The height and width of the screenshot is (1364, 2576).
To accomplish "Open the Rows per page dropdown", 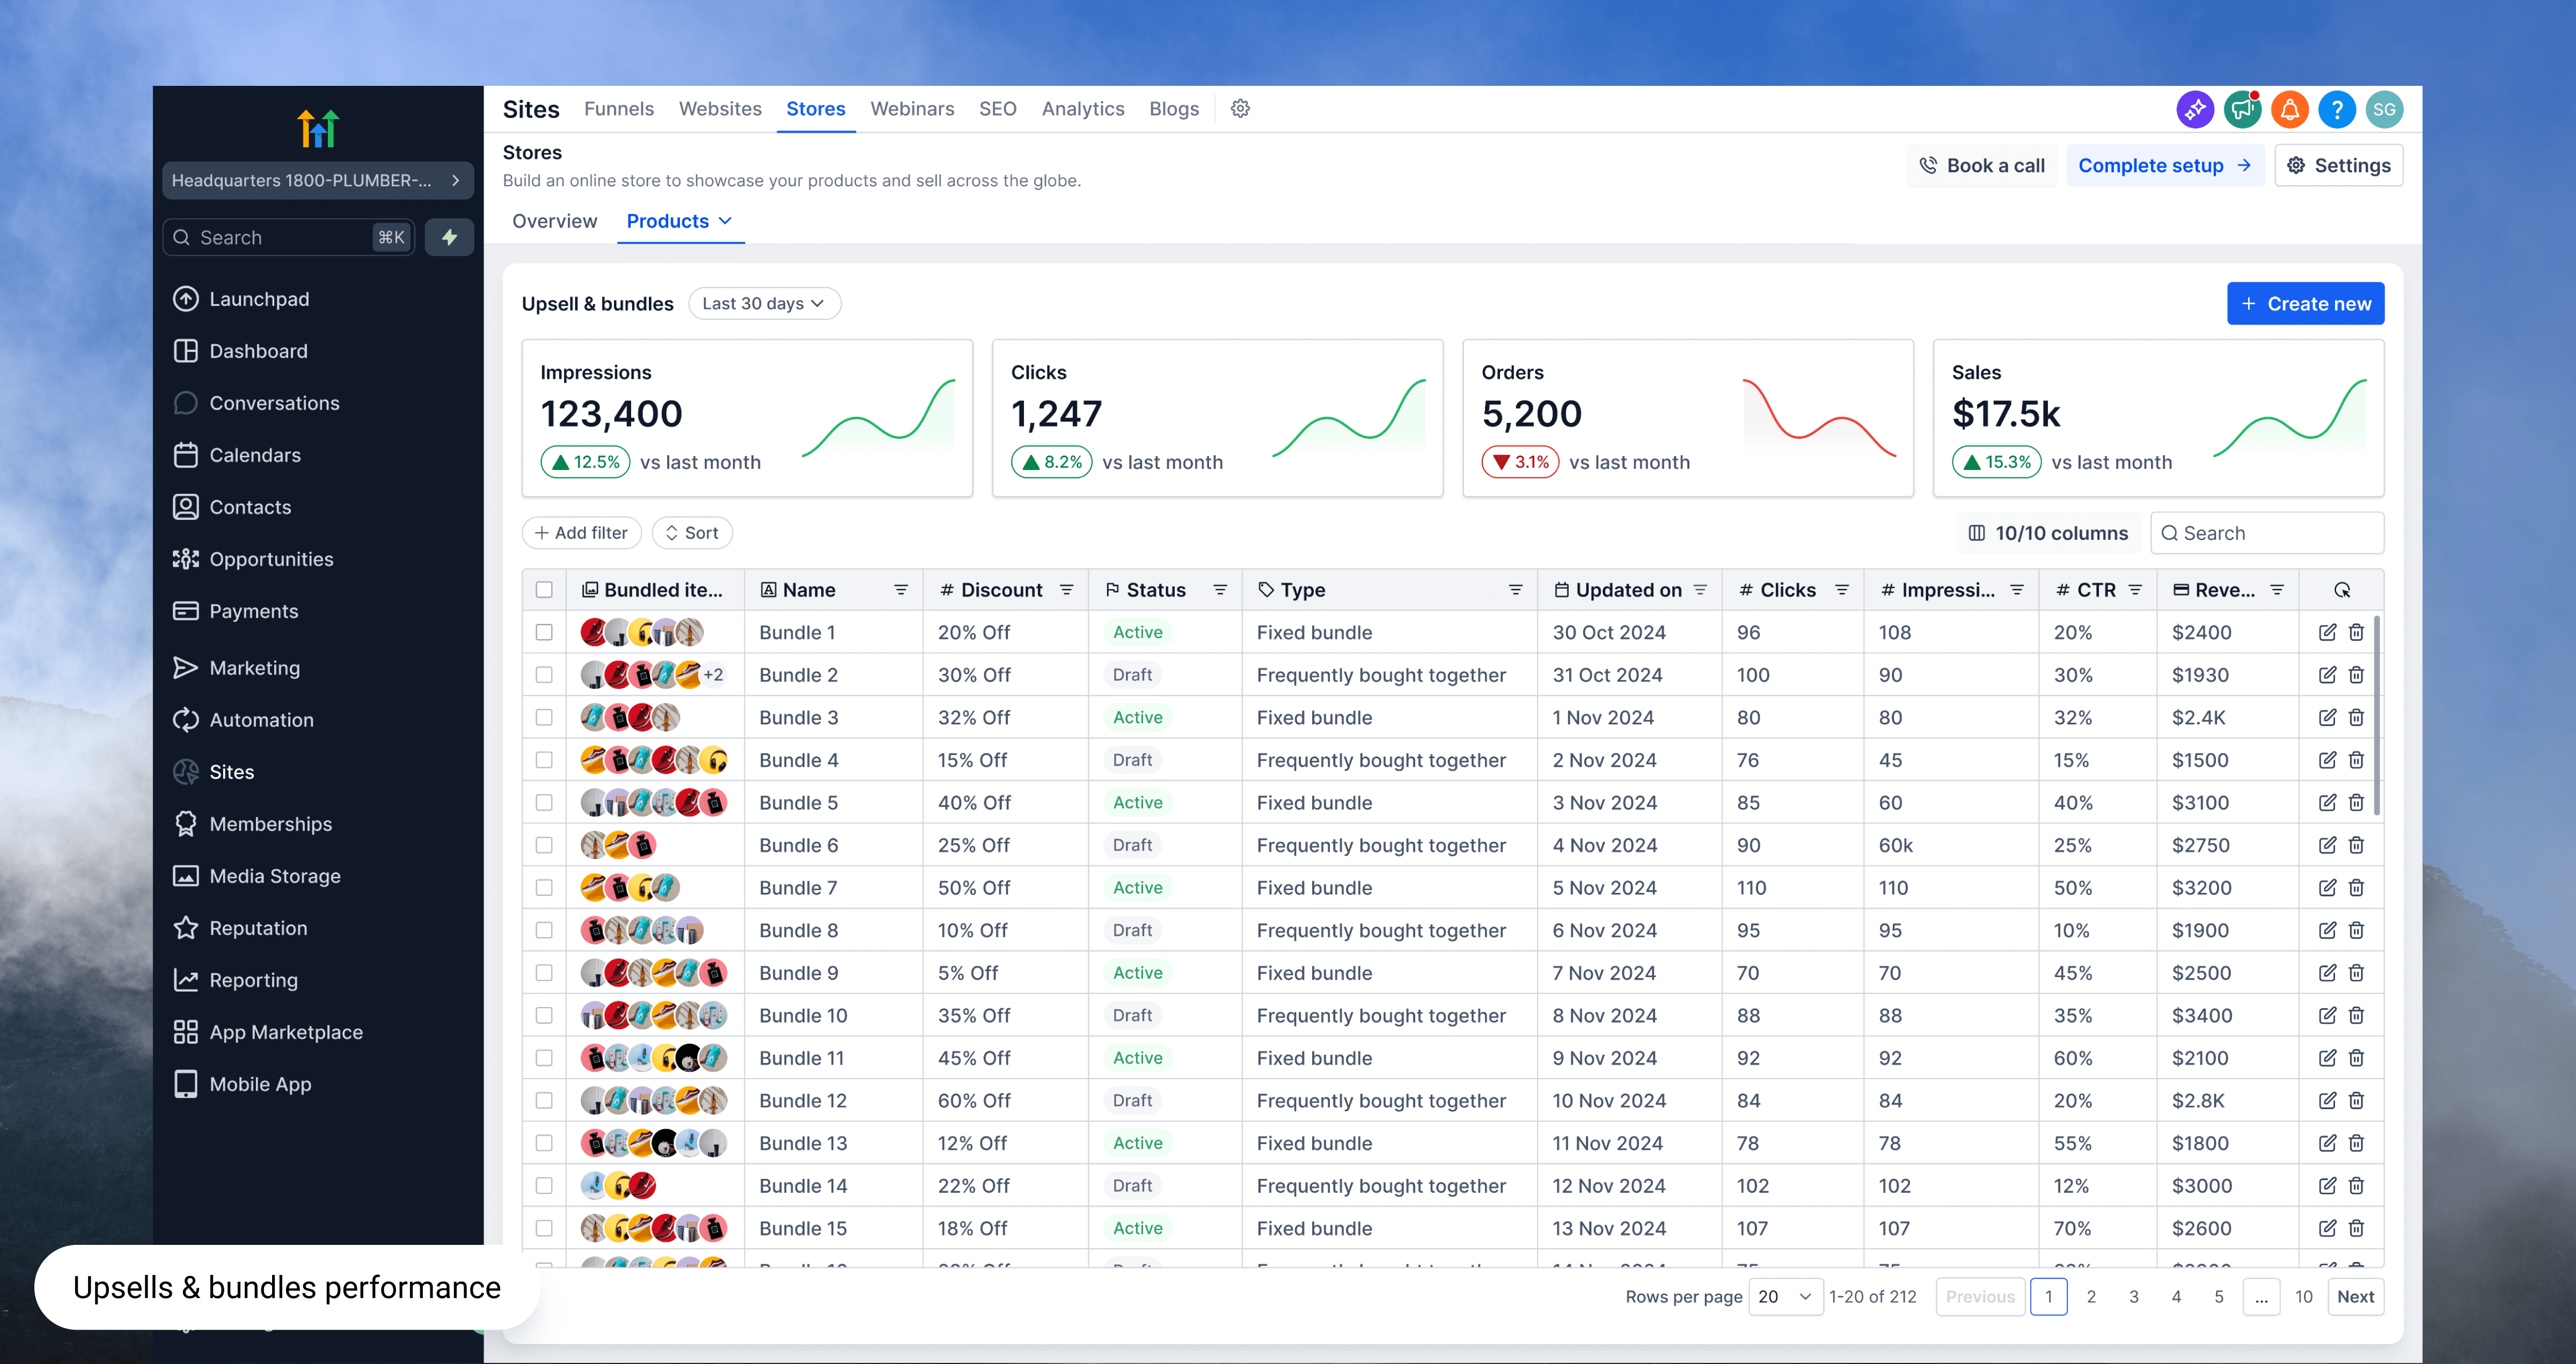I will click(x=1785, y=1296).
